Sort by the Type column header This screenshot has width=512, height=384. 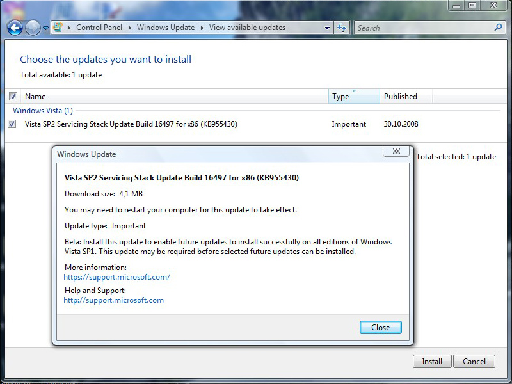click(x=354, y=97)
